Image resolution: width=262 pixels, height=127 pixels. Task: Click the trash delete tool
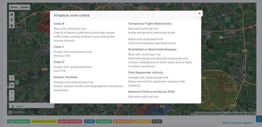coord(12,26)
